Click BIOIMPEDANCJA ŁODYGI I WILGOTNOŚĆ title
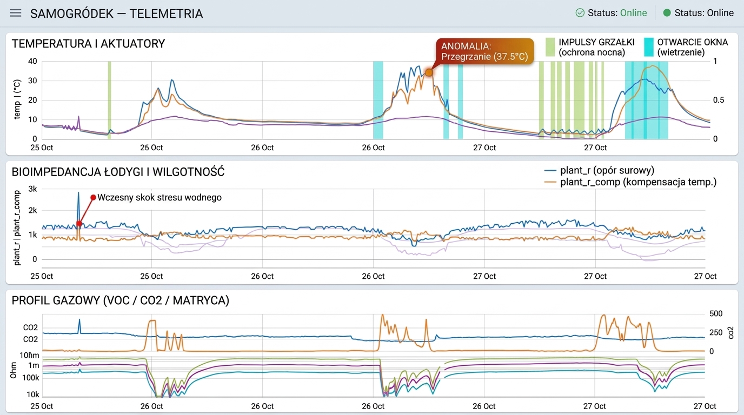 point(118,172)
